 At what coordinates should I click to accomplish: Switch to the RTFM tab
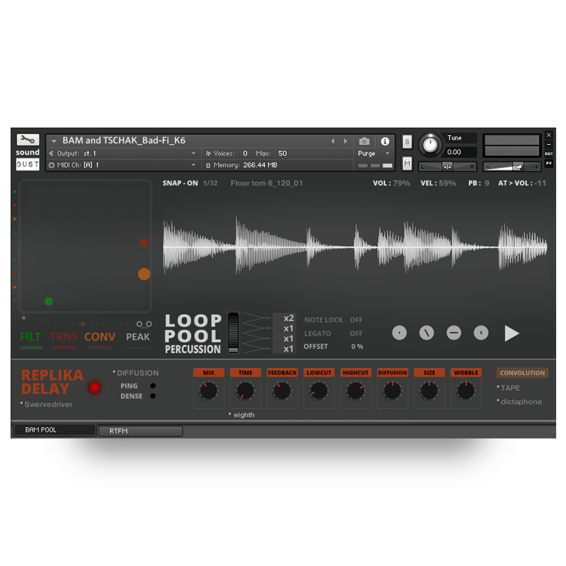click(140, 431)
